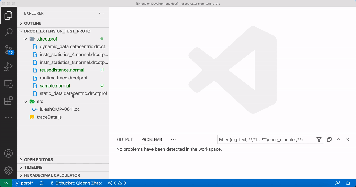The height and width of the screenshot is (187, 356).
Task: Open static_data.datacentric.drcctprof file
Action: [73, 94]
